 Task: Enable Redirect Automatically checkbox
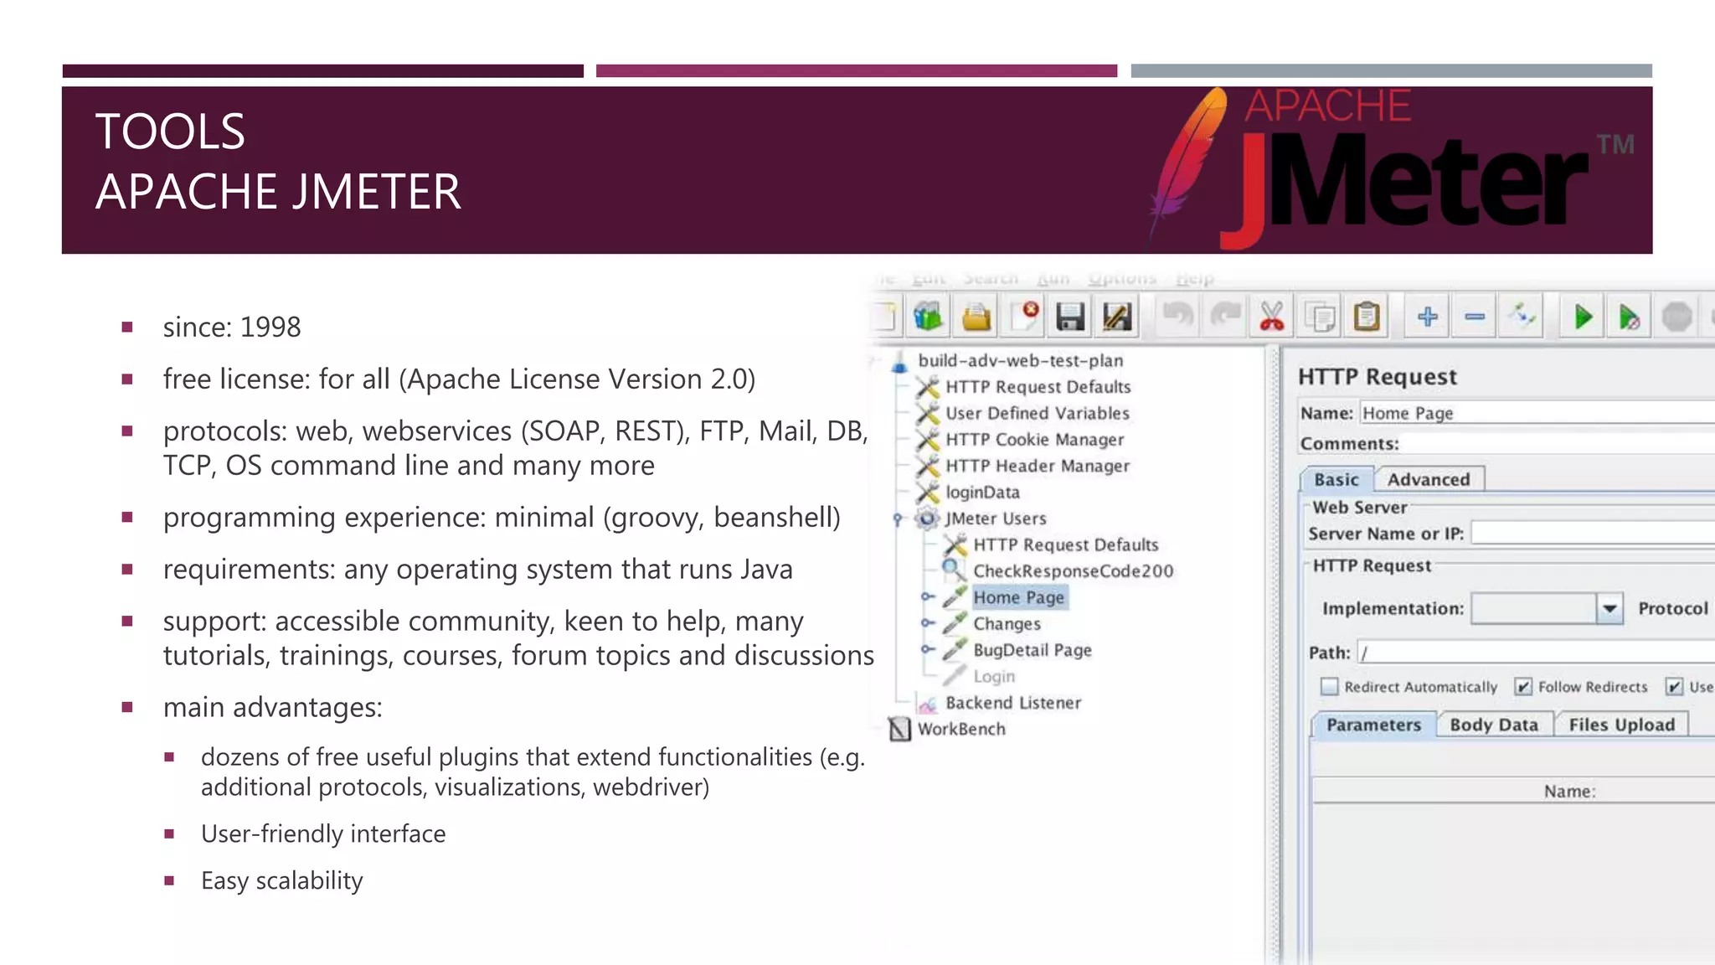tap(1330, 687)
